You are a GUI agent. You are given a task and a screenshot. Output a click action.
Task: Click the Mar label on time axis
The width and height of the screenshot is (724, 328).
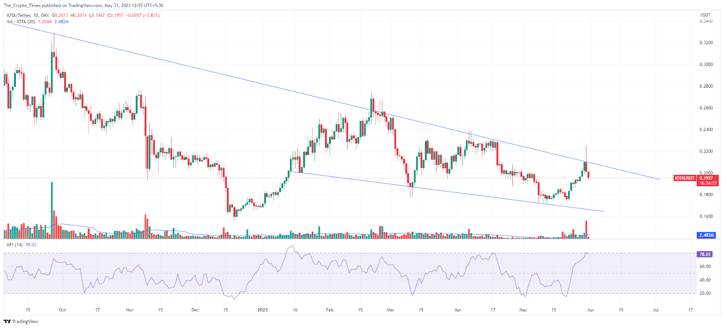coord(391,310)
